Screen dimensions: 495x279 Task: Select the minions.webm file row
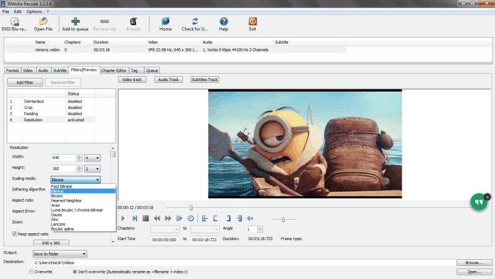point(176,50)
